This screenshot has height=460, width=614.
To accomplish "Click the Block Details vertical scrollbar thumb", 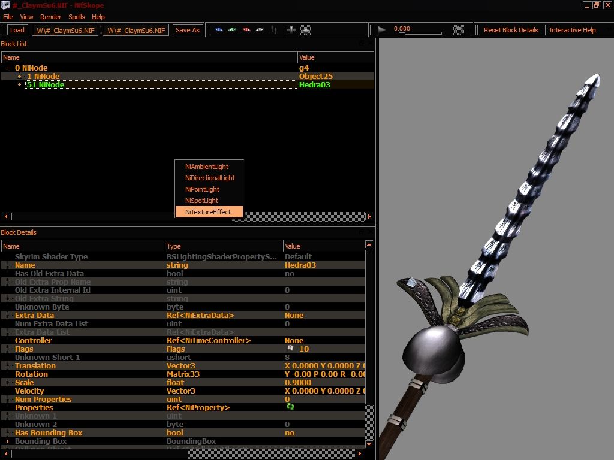I will [x=369, y=328].
